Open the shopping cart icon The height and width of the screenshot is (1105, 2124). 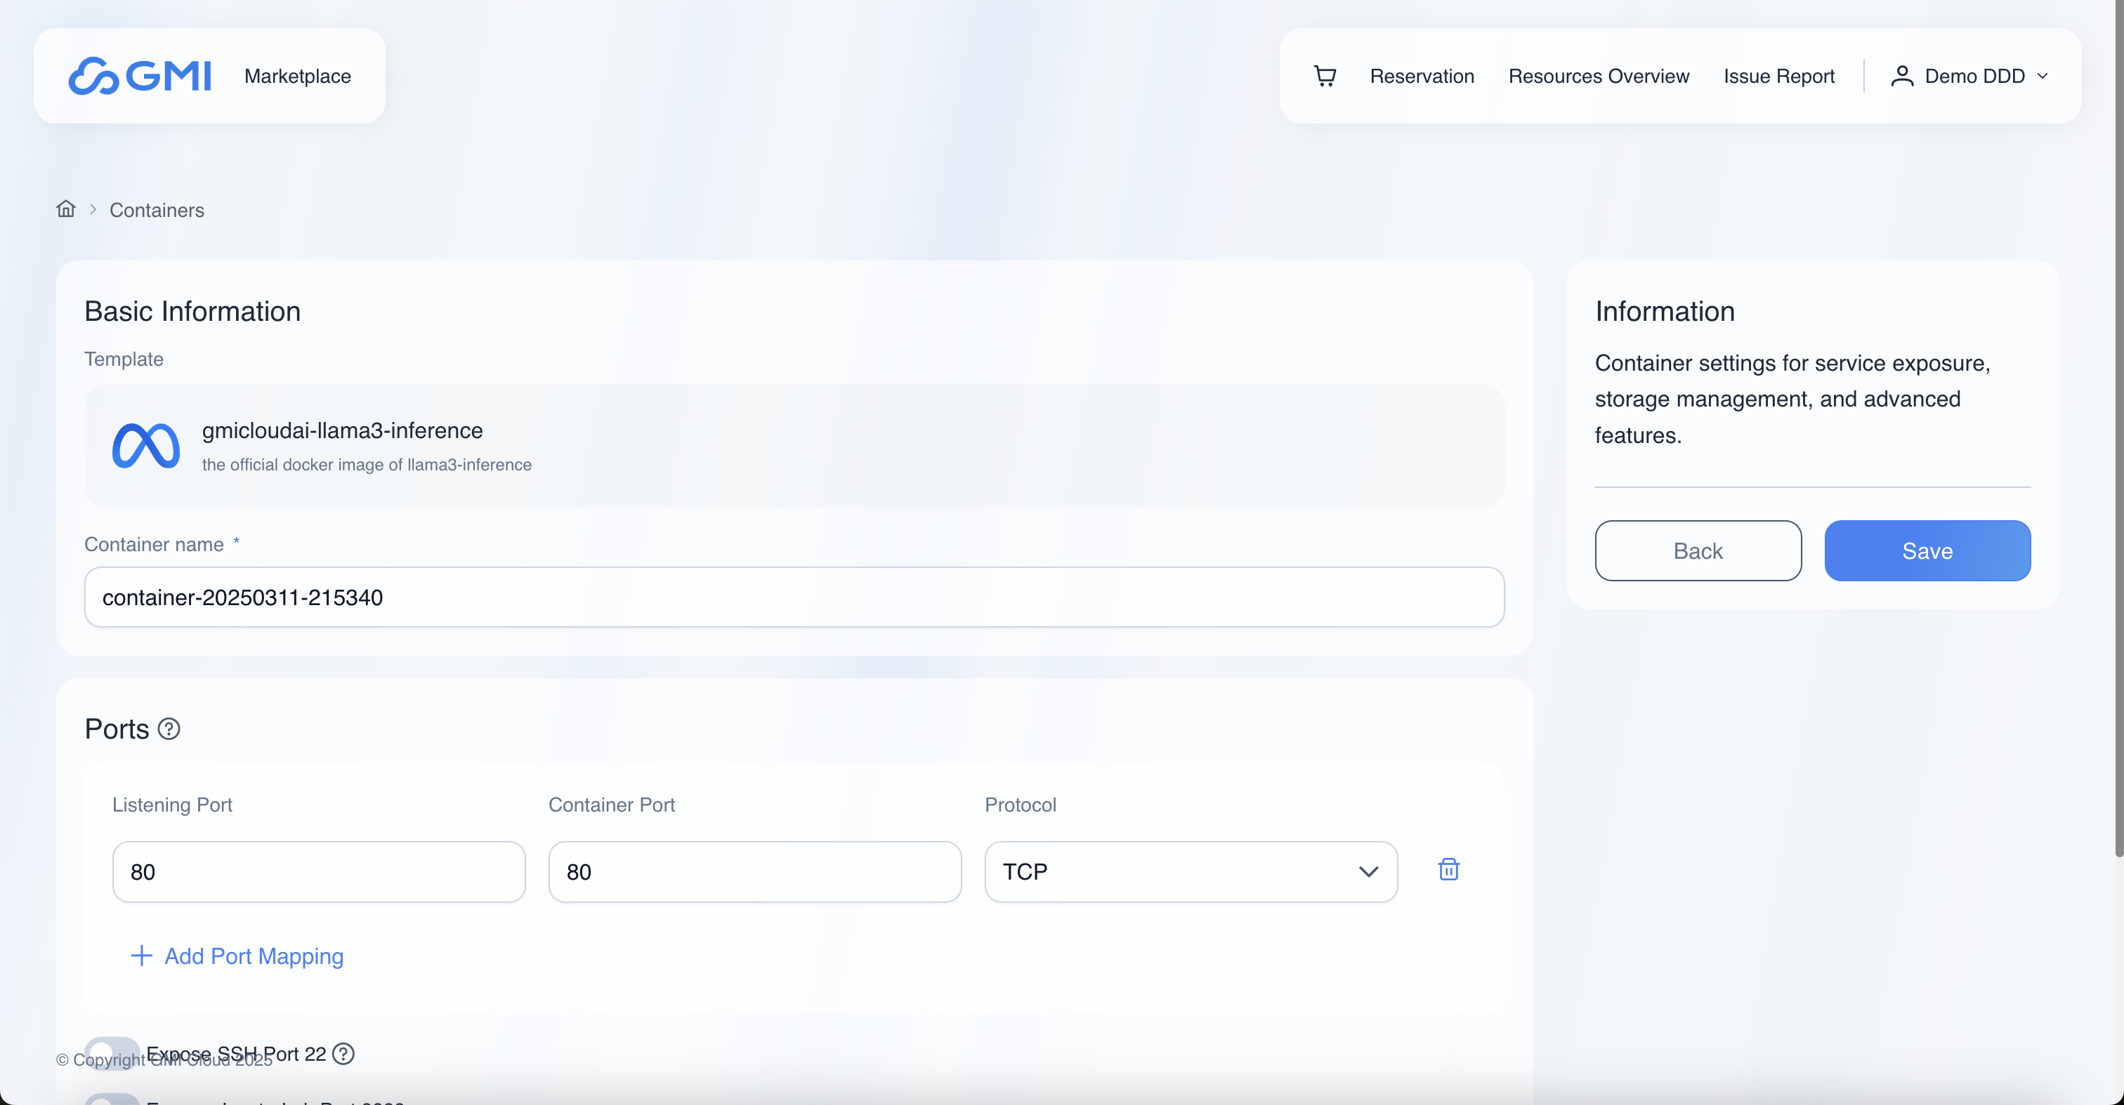pyautogui.click(x=1324, y=76)
